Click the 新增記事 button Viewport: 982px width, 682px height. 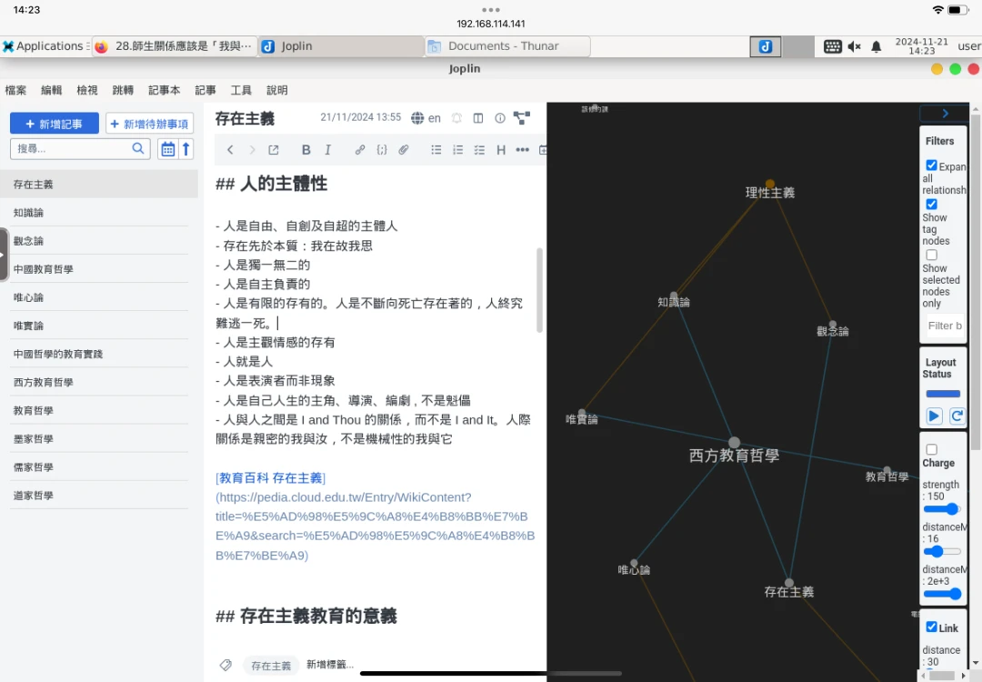point(54,124)
